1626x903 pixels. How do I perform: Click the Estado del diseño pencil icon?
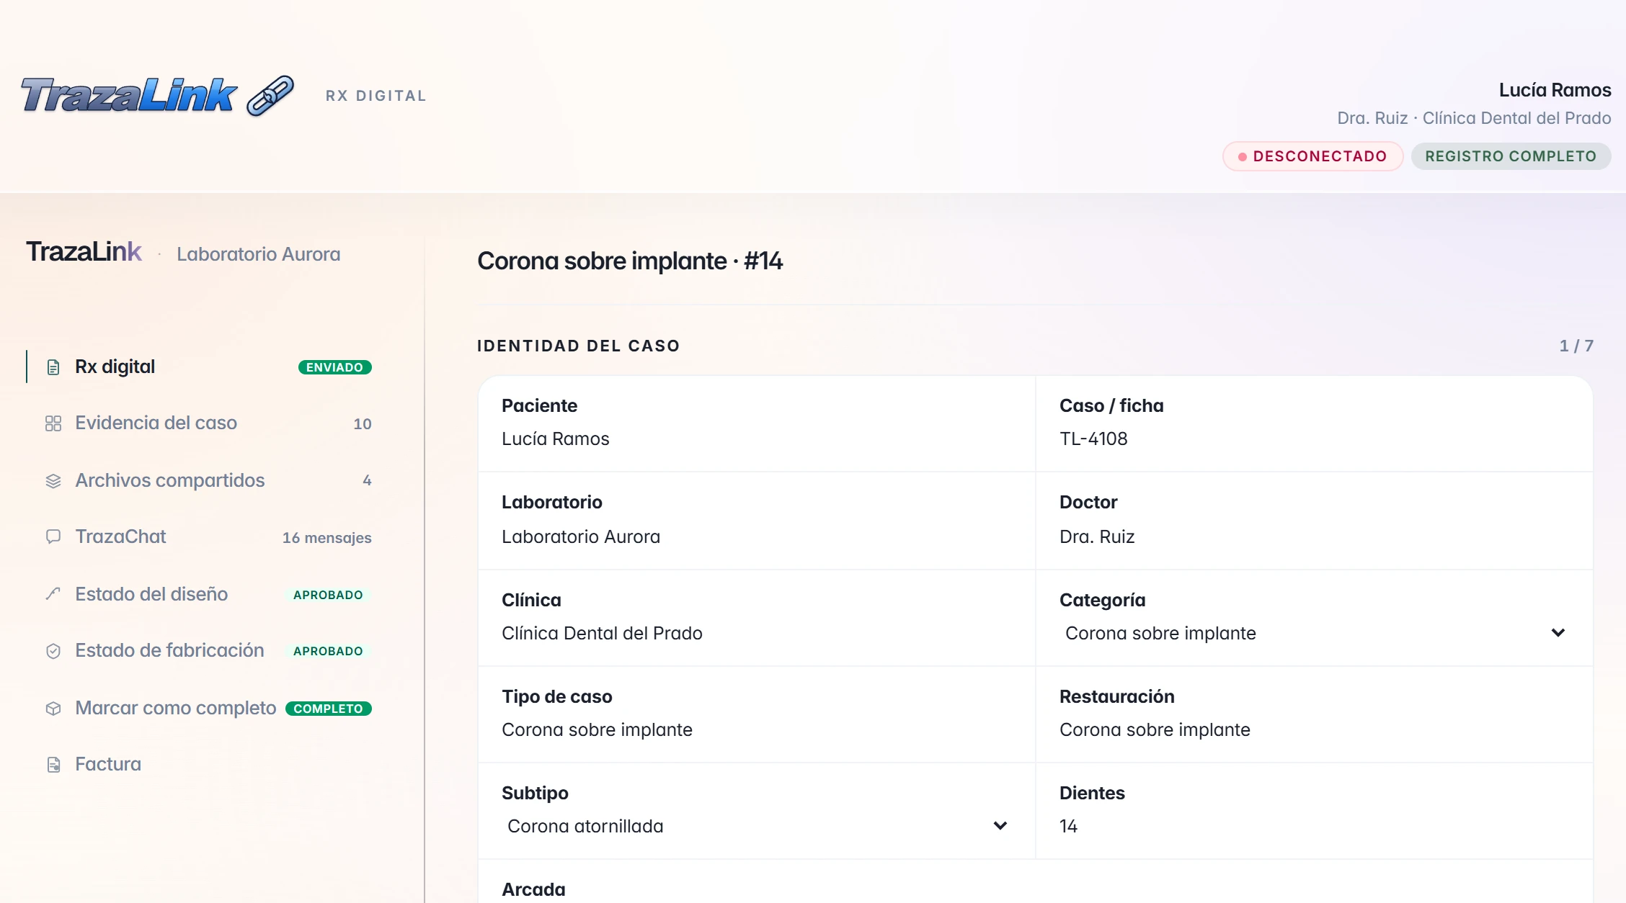coord(53,594)
